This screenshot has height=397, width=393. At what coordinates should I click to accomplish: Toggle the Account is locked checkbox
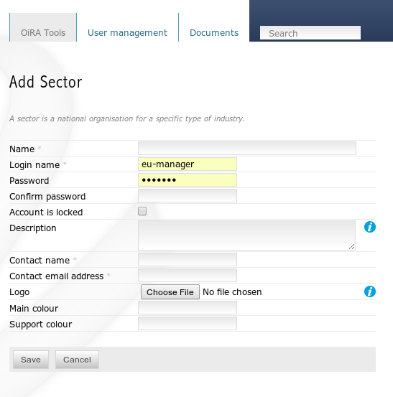pyautogui.click(x=142, y=211)
